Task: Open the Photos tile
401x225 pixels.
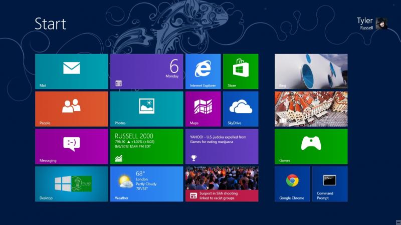Action: [147, 109]
